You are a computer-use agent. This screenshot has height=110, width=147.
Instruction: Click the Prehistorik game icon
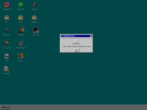pyautogui.click(x=22, y=30)
